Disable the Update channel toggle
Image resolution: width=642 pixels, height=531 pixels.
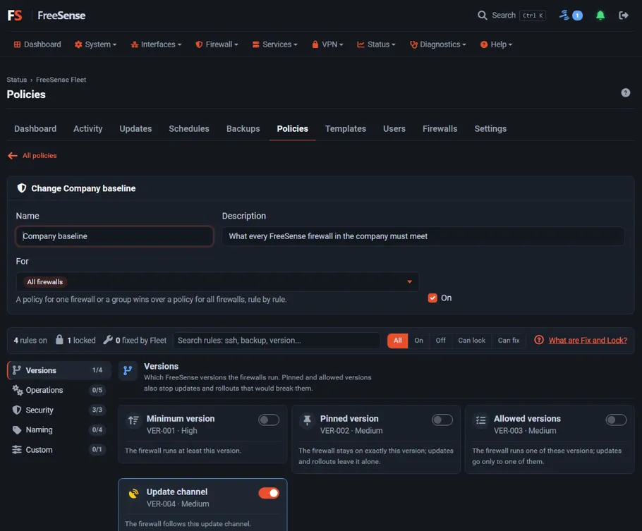[x=269, y=493]
